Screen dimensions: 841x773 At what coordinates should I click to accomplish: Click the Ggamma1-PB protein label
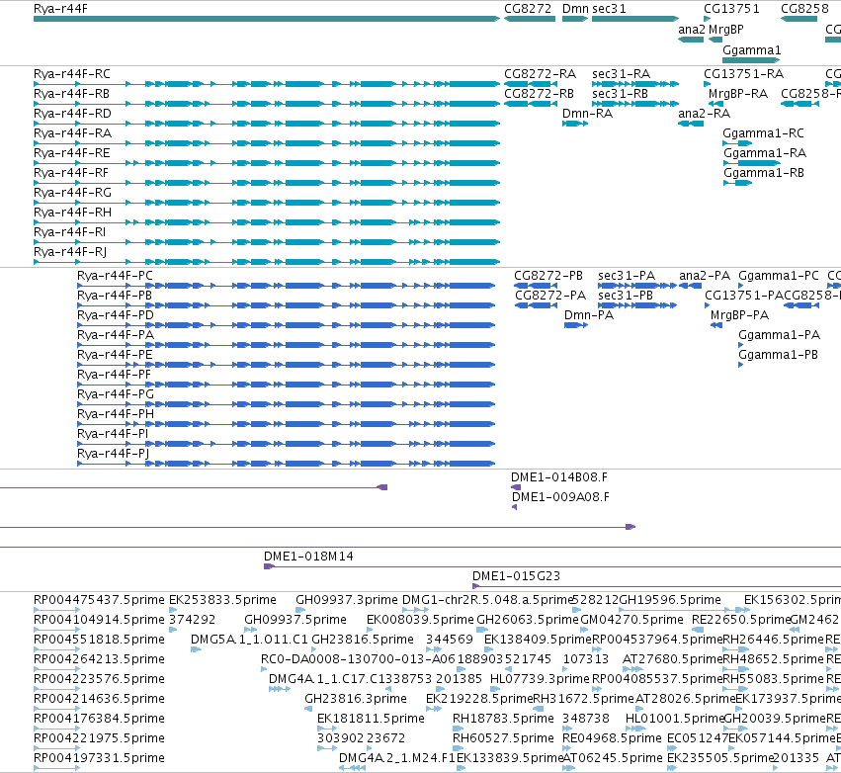pyautogui.click(x=779, y=355)
